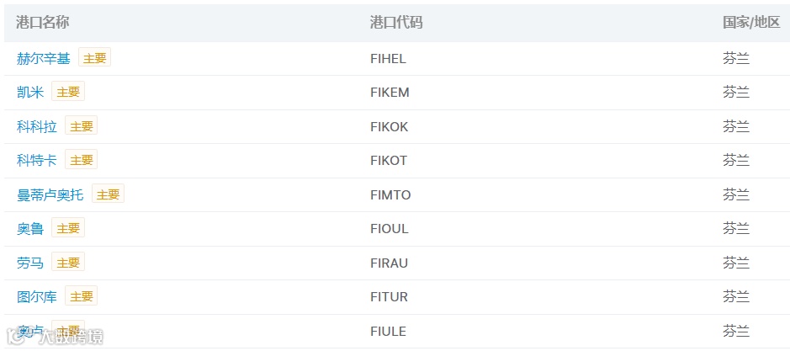Open the 曼蒂卢奥托 port link
The width and height of the screenshot is (790, 351).
pos(50,194)
